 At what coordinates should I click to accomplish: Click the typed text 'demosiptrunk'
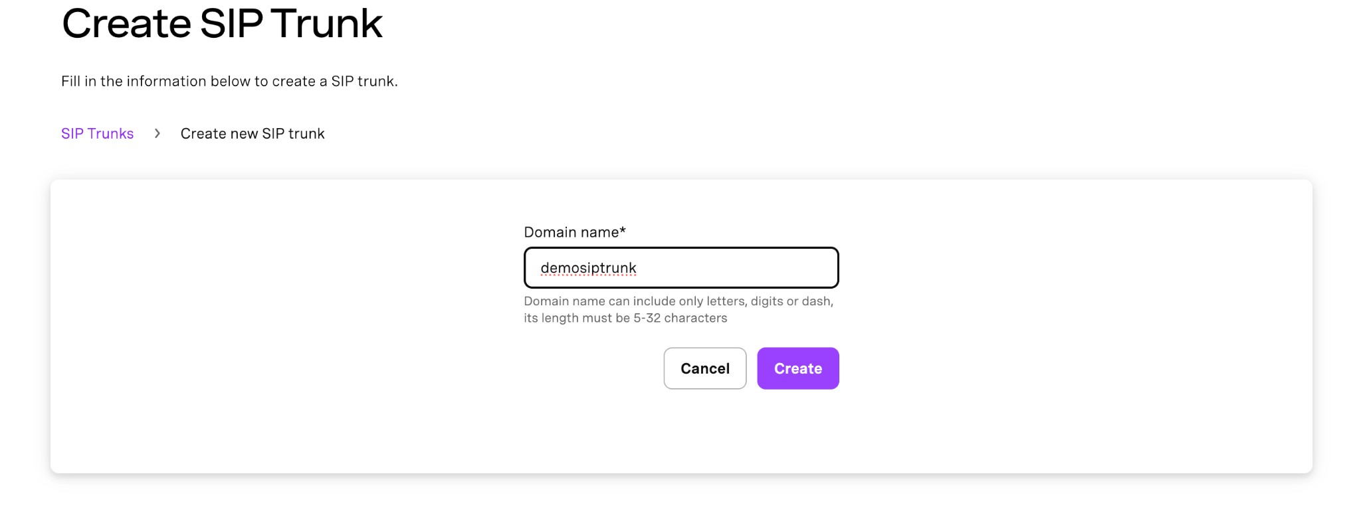[588, 268]
